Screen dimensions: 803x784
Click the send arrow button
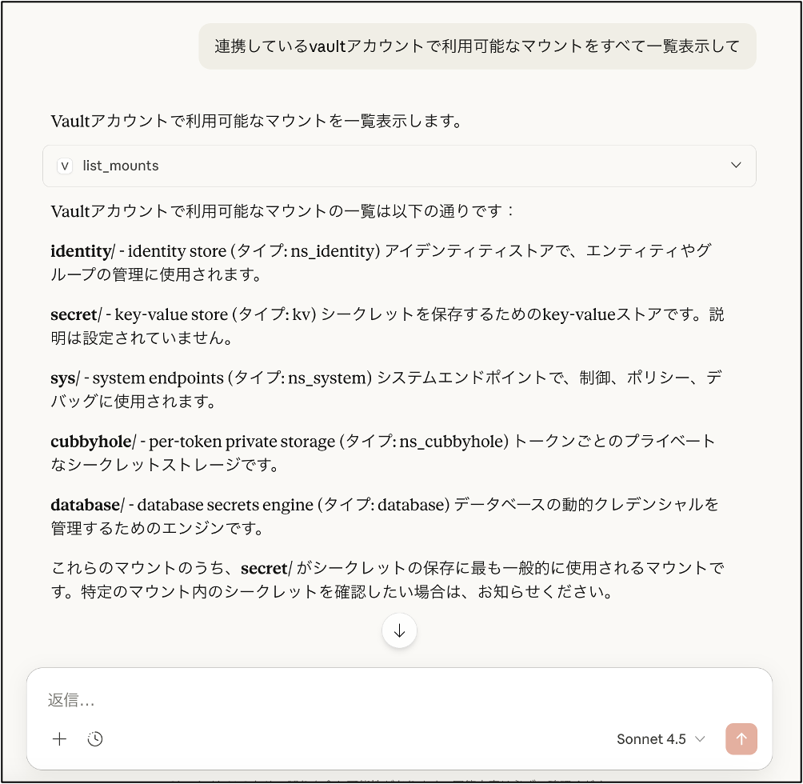coord(741,739)
